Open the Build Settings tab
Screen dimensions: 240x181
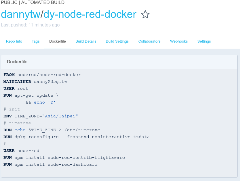pyautogui.click(x=117, y=41)
